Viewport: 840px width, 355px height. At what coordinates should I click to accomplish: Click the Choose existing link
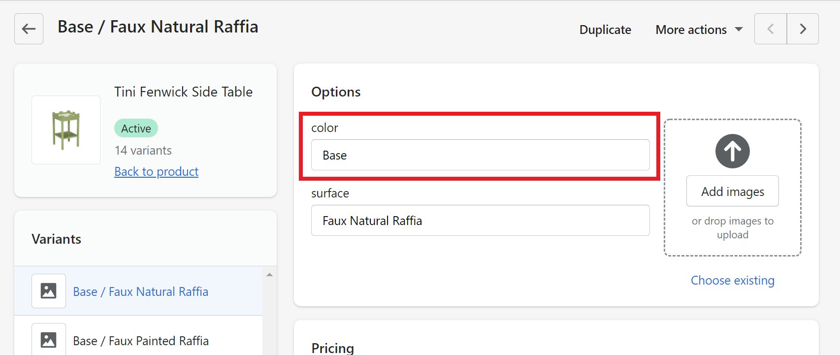point(732,280)
